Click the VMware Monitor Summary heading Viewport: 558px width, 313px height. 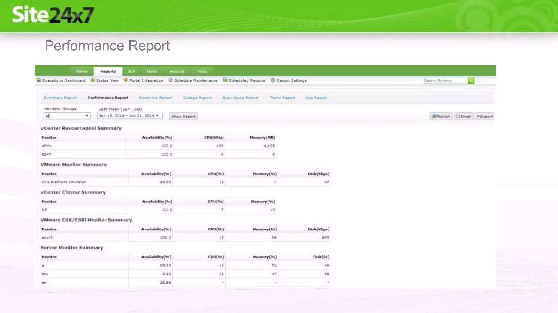[x=74, y=165]
